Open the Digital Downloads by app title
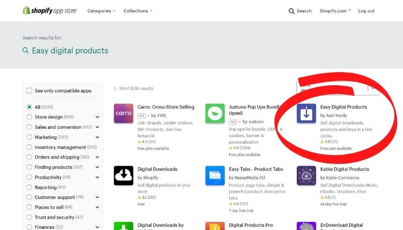 click(161, 225)
